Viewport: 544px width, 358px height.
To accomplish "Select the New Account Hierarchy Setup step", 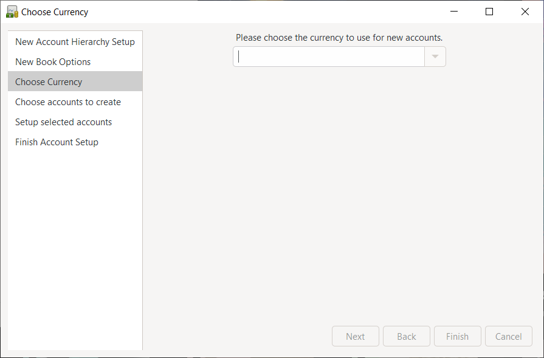I will tap(75, 42).
